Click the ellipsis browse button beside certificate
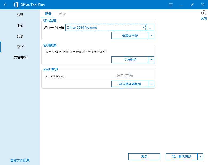 tap(150, 27)
